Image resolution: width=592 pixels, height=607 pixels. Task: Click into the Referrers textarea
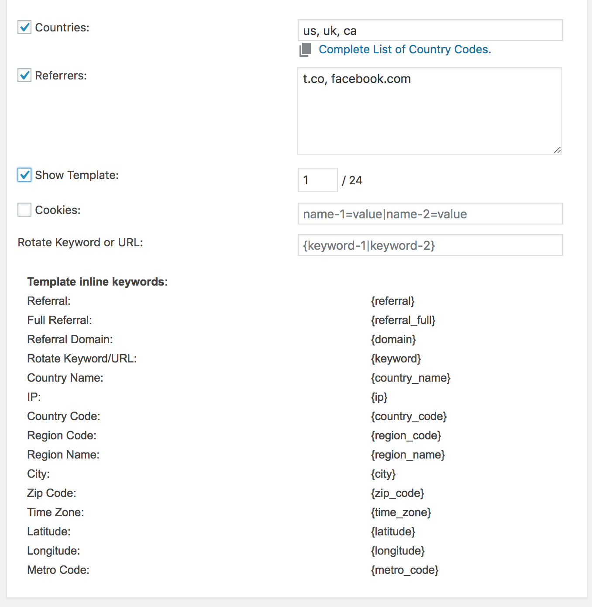[430, 111]
